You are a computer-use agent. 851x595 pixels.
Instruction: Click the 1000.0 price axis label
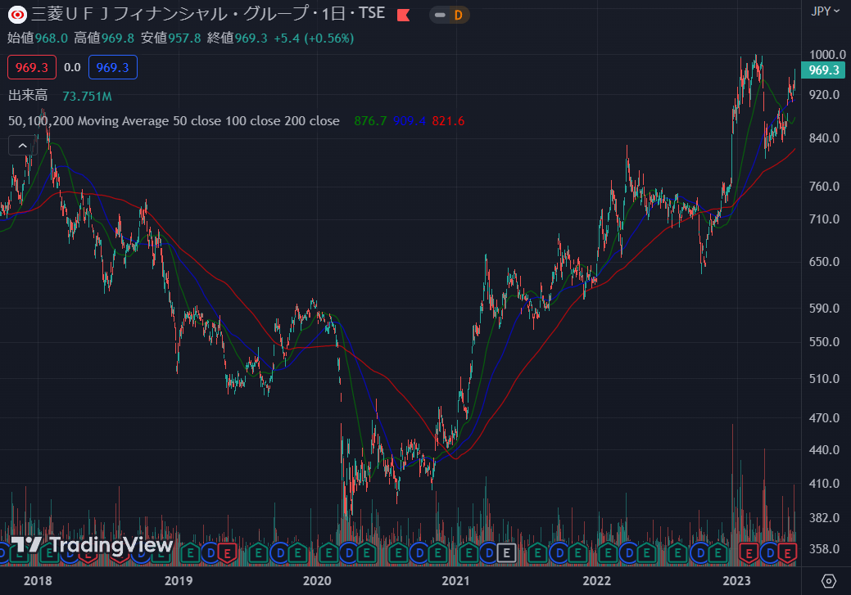point(827,54)
